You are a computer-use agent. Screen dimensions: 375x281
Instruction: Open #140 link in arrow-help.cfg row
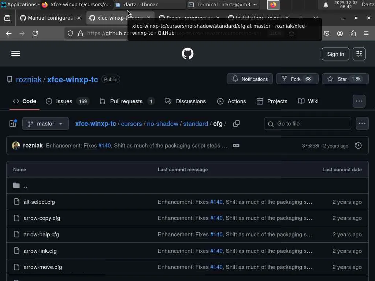click(x=216, y=235)
